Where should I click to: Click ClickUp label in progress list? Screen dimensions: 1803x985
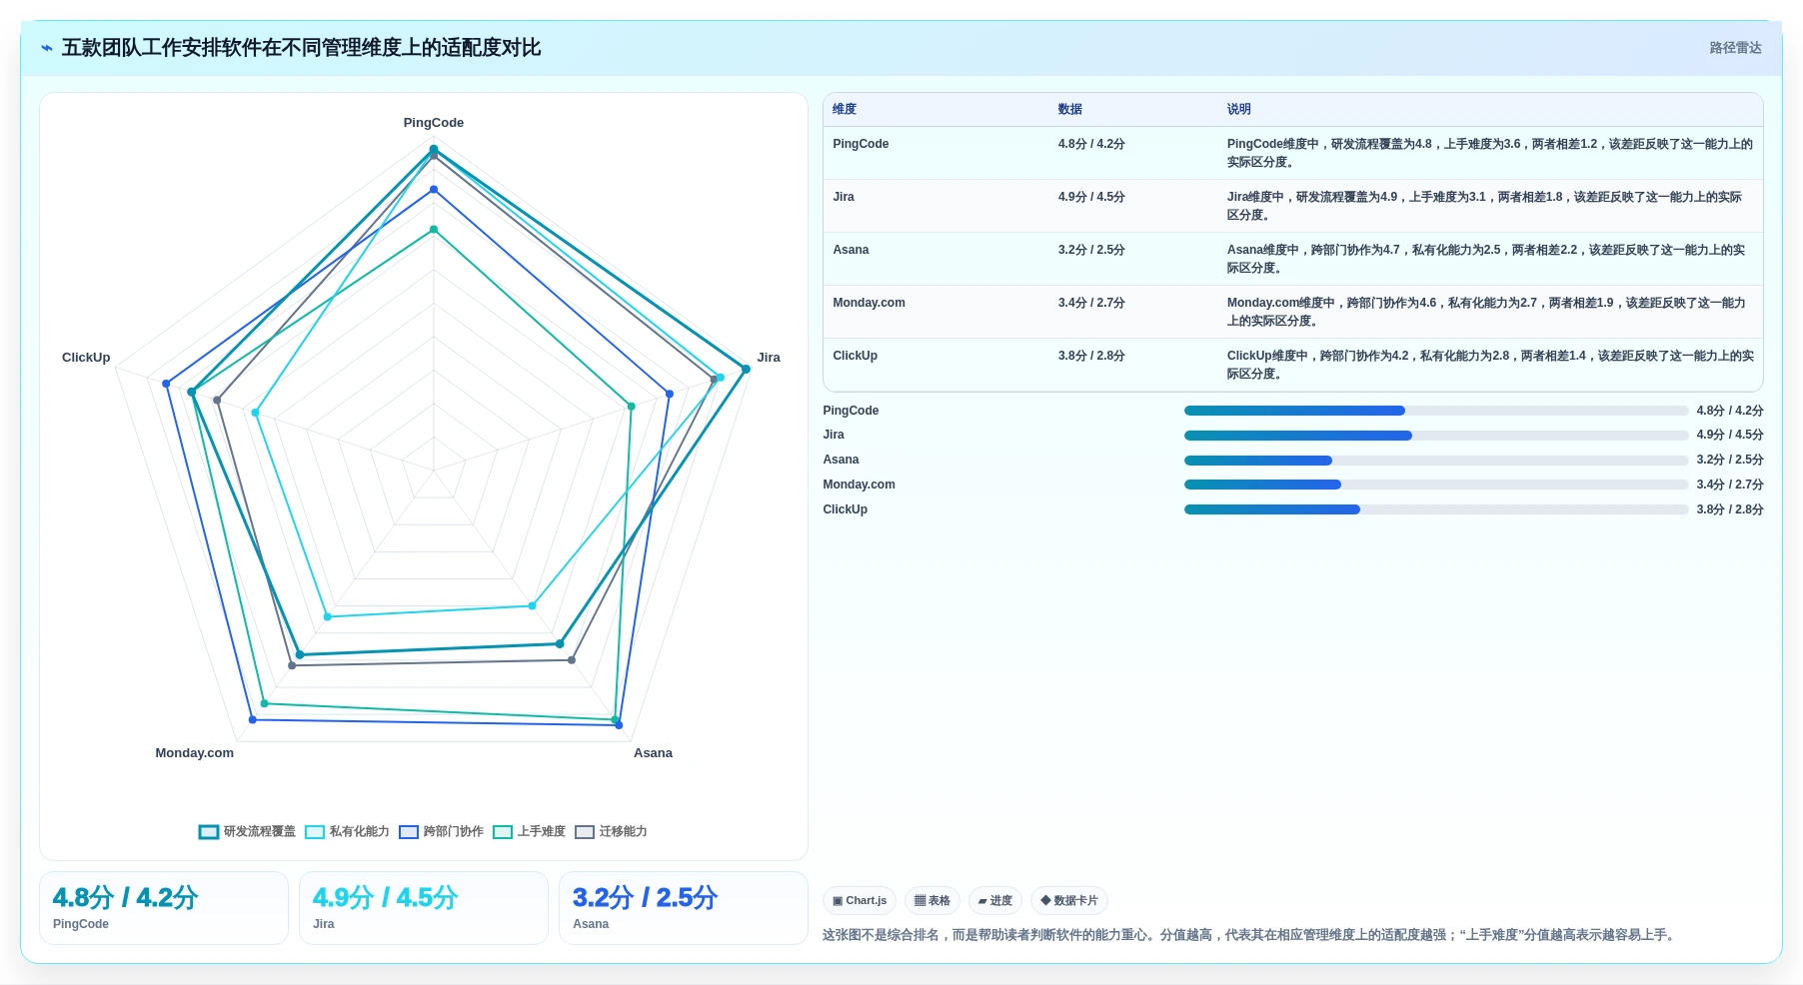pyautogui.click(x=845, y=509)
